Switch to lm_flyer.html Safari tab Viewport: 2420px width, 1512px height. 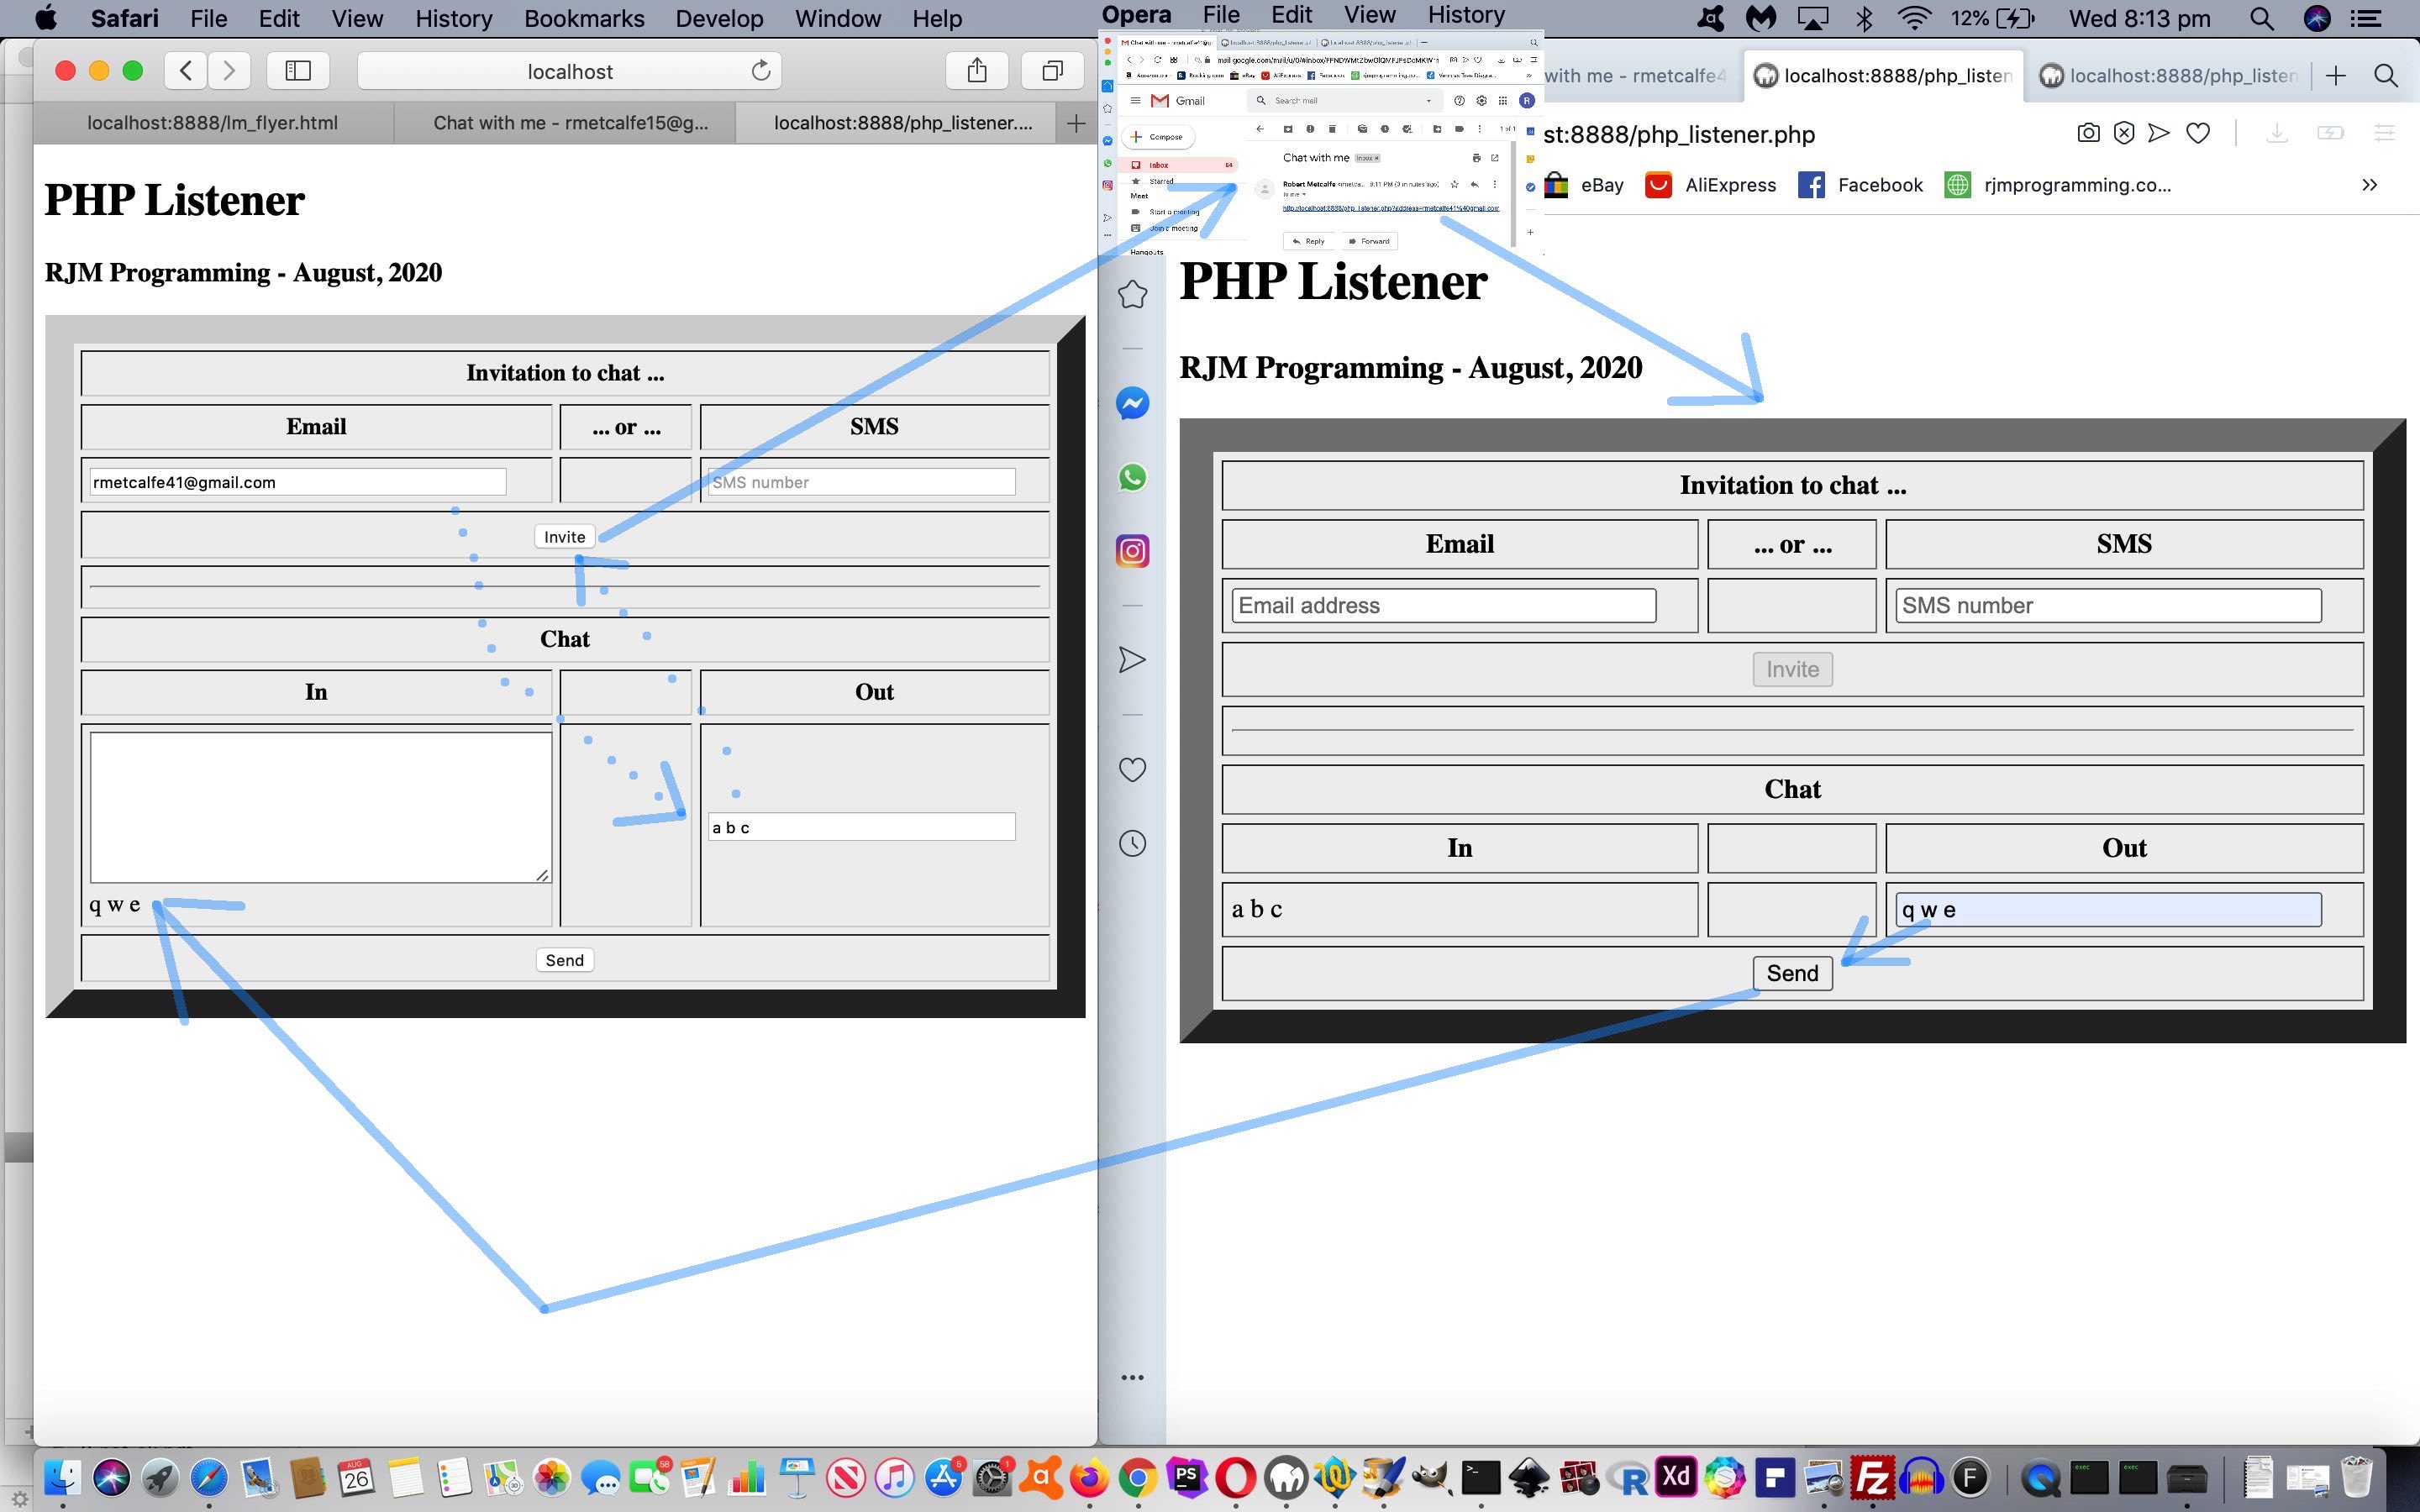(212, 123)
